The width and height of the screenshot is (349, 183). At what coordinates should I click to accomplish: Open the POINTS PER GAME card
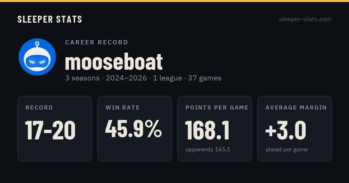(215, 128)
